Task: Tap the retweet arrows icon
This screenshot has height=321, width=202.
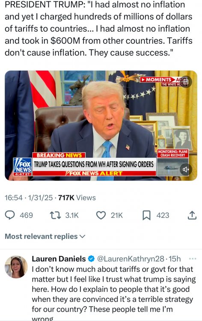Action: tap(55, 215)
